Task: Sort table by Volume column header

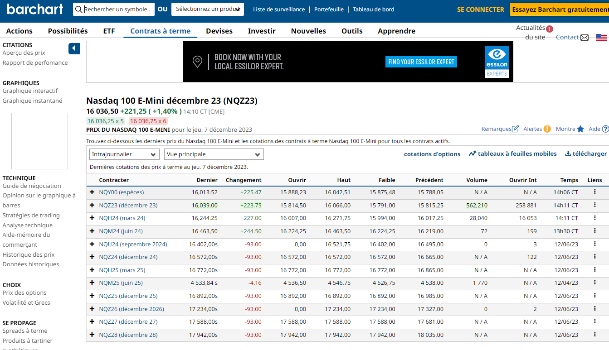Action: click(x=477, y=180)
